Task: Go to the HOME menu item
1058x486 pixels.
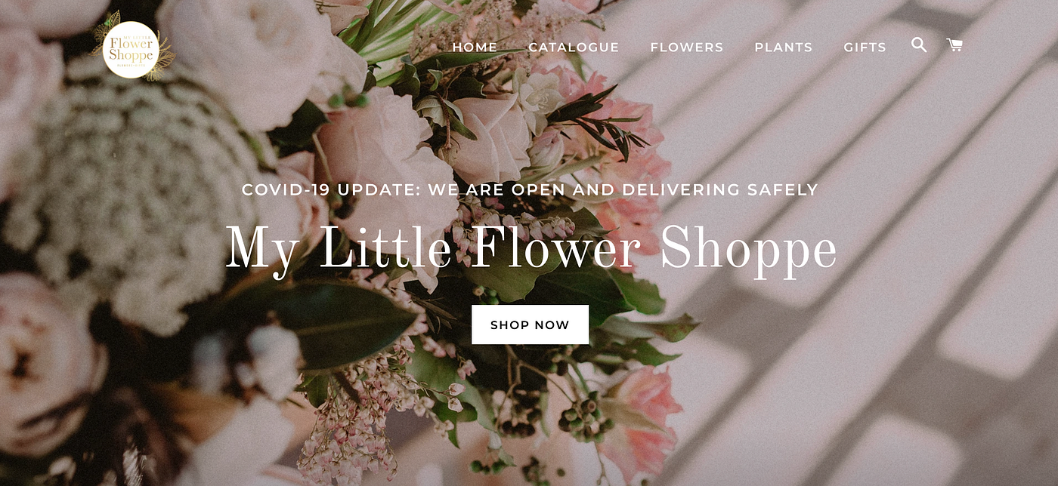Action: click(475, 48)
